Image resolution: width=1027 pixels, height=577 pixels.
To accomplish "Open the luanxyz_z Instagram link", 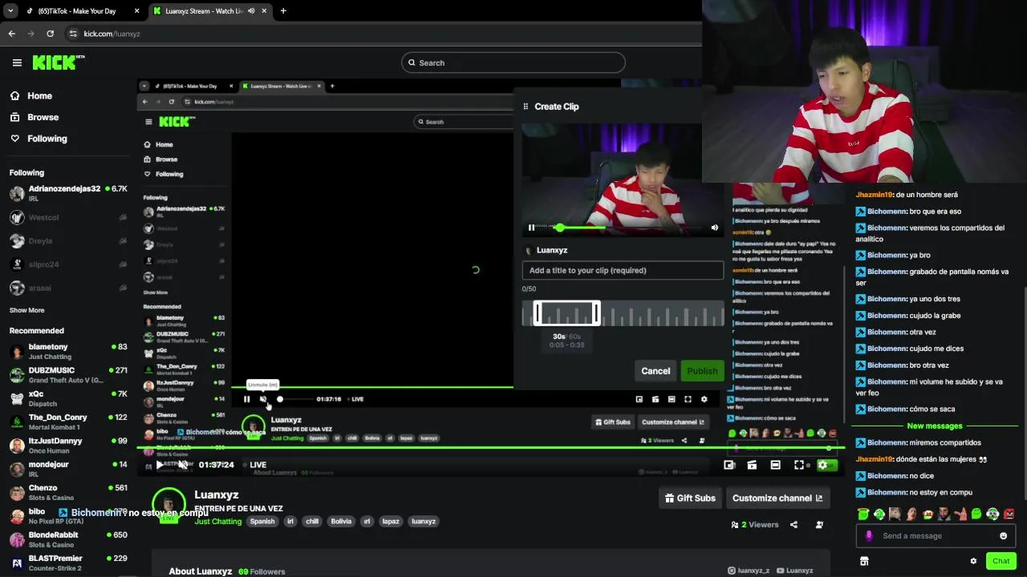I will point(749,571).
